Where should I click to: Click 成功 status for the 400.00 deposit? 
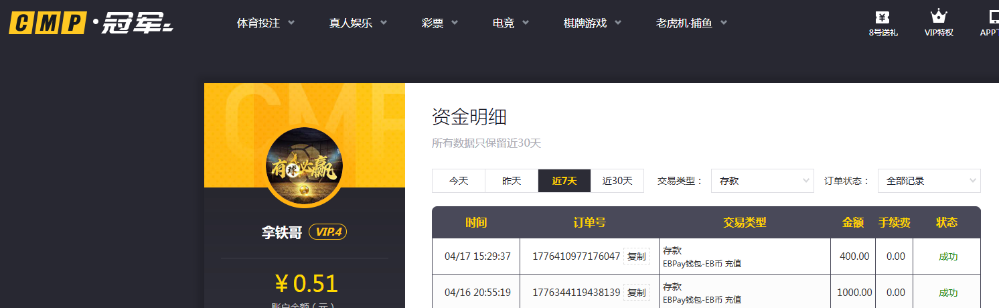(x=948, y=256)
